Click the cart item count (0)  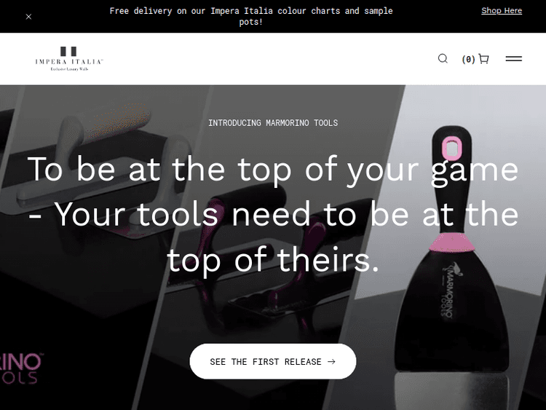[x=468, y=59]
